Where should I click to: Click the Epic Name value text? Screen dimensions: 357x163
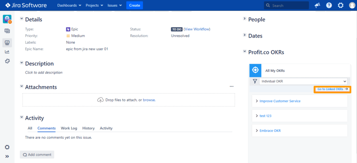coord(87,49)
